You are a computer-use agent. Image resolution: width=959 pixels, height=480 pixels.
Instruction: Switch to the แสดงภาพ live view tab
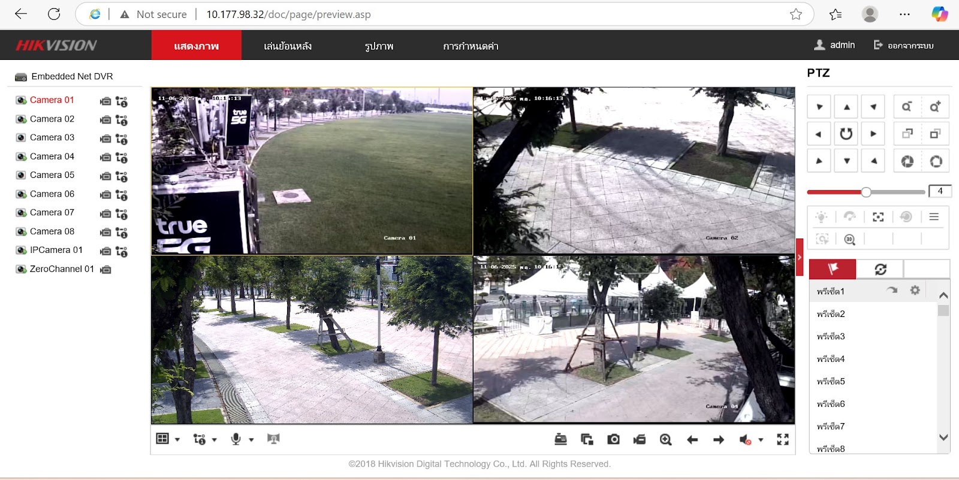click(x=197, y=46)
